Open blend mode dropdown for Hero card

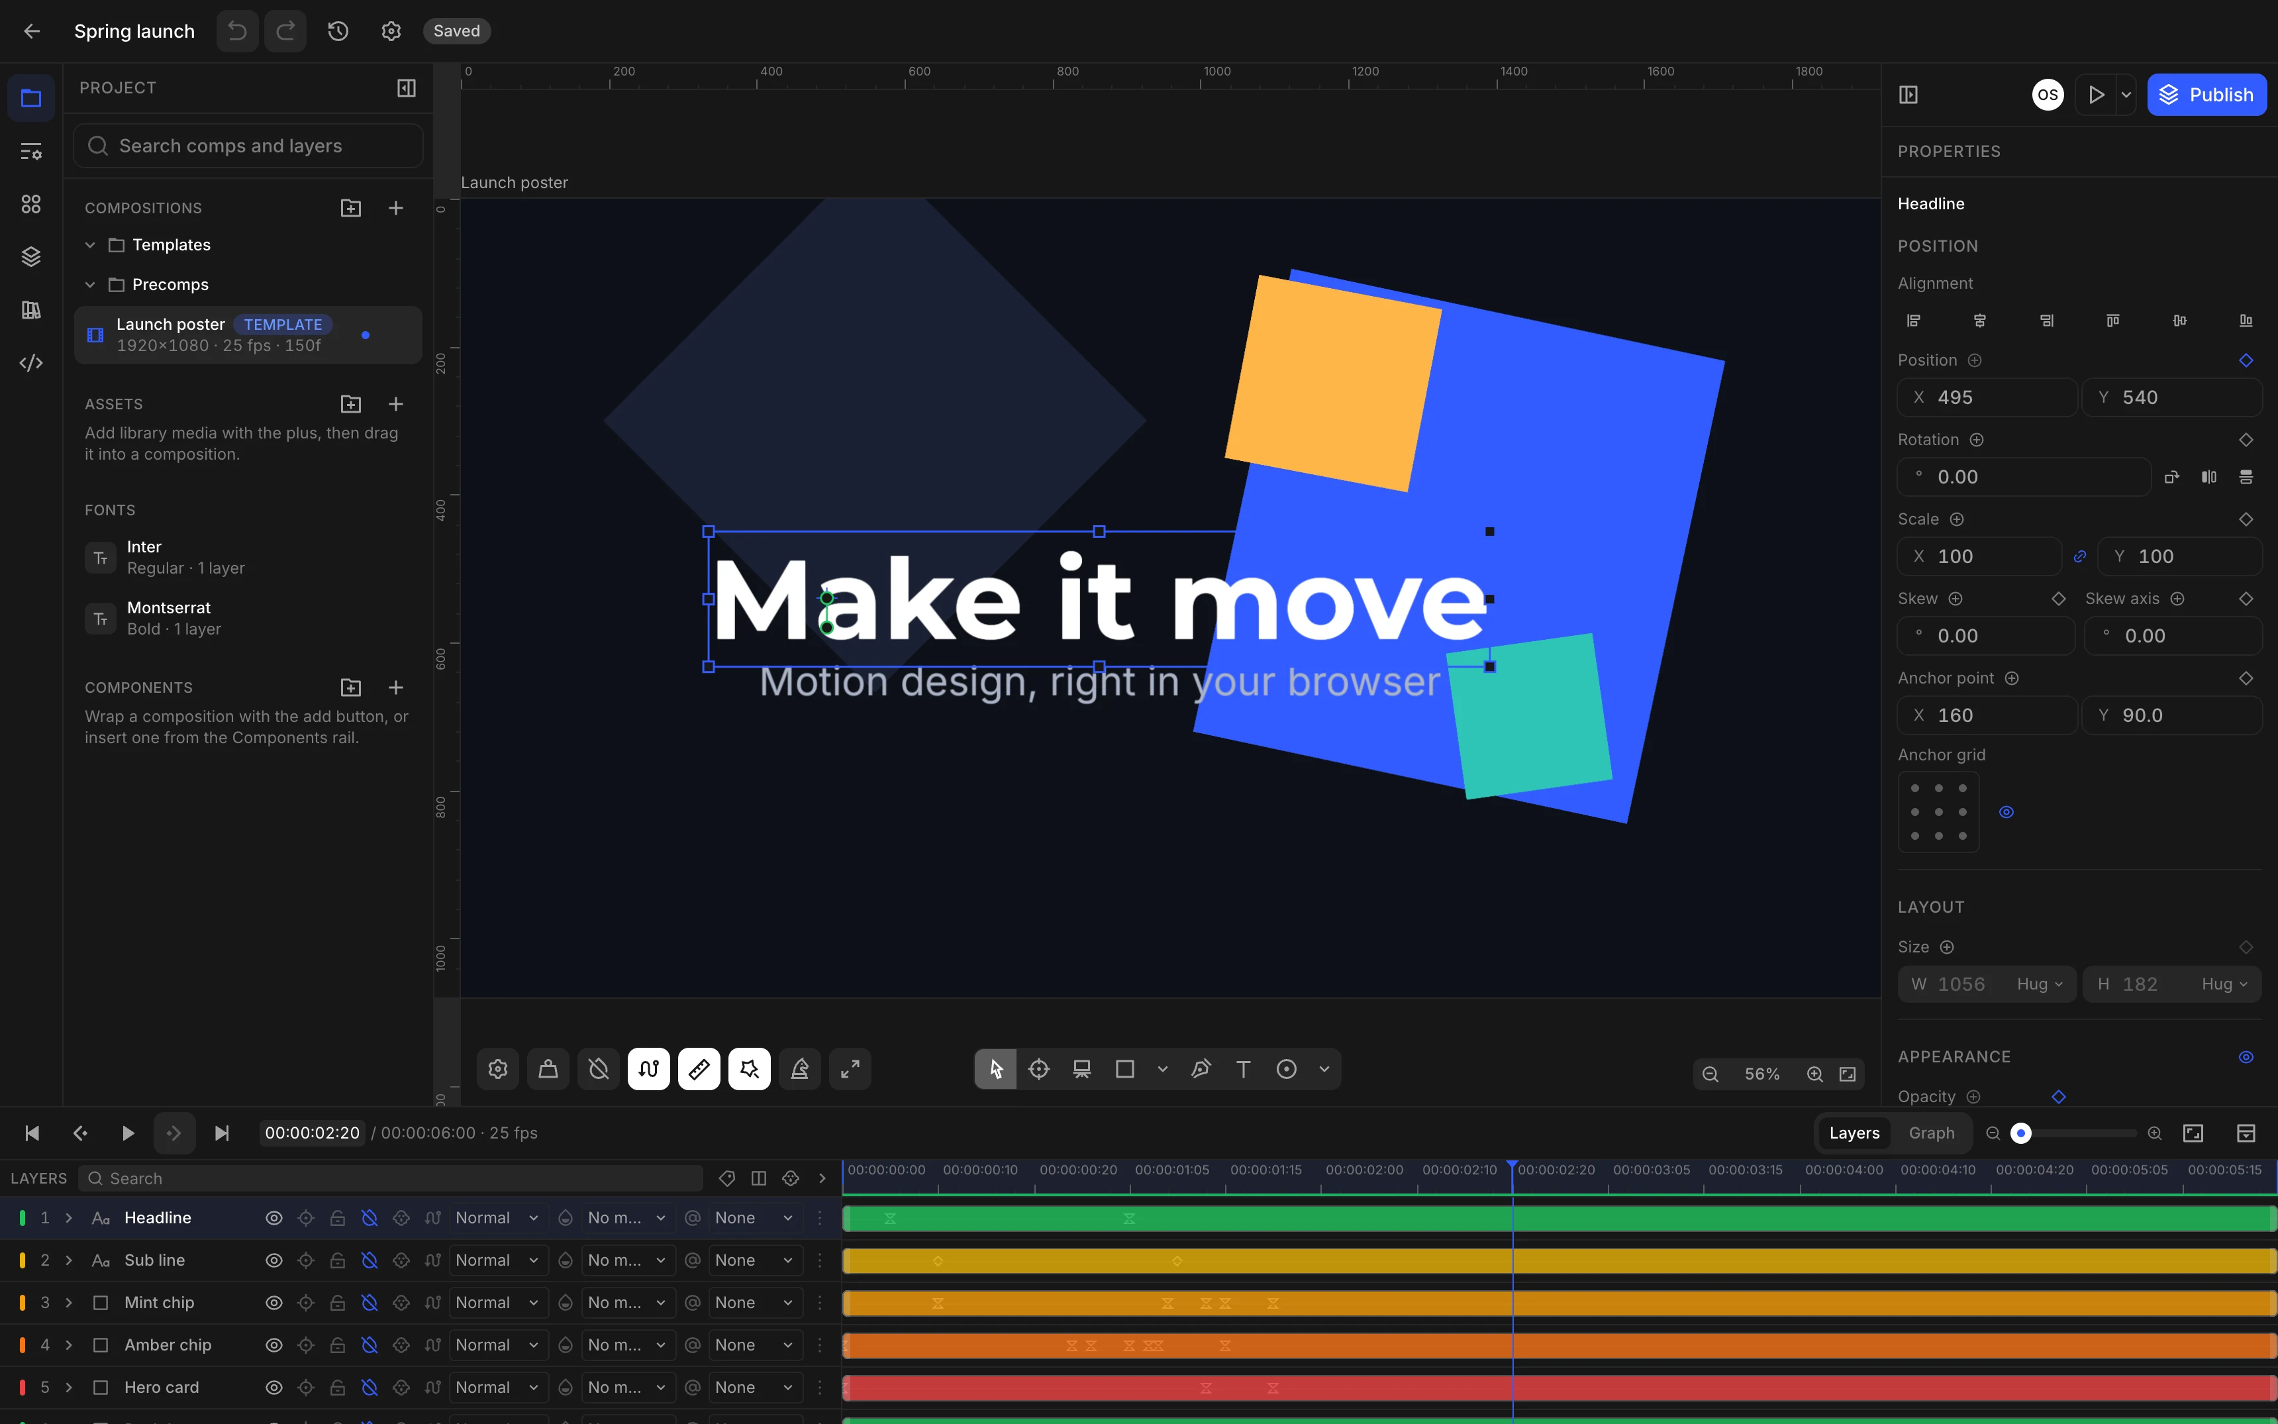[497, 1388]
